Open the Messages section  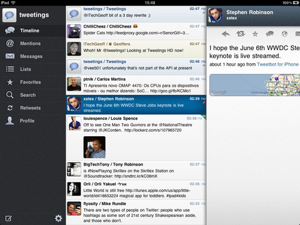(32, 56)
